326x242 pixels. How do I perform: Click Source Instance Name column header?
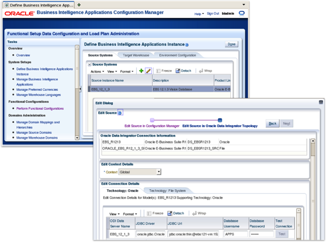(121, 80)
